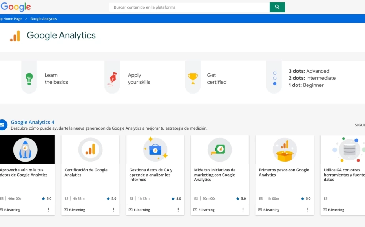Open more options for Aprovecha aún más card

point(48,210)
